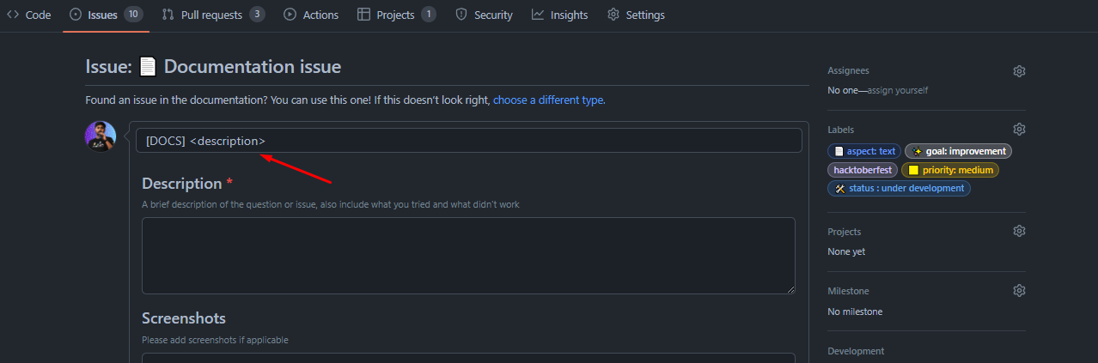
Task: Click inside the Description text area
Action: click(x=468, y=256)
